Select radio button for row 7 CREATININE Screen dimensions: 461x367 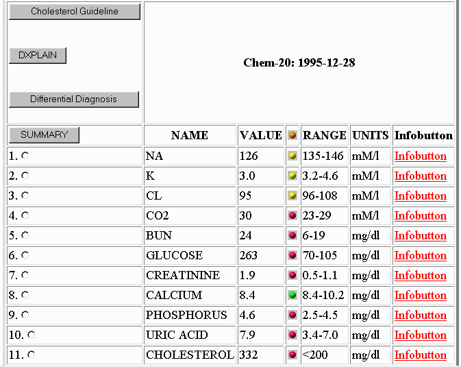(25, 275)
